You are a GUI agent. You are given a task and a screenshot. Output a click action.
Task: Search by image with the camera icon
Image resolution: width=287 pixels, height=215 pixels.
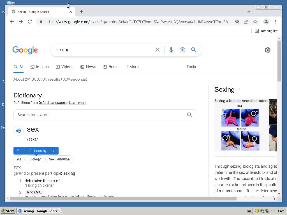[182, 50]
